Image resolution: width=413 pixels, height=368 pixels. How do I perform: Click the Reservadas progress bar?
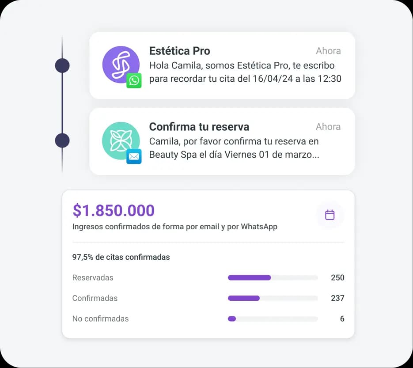pyautogui.click(x=273, y=277)
